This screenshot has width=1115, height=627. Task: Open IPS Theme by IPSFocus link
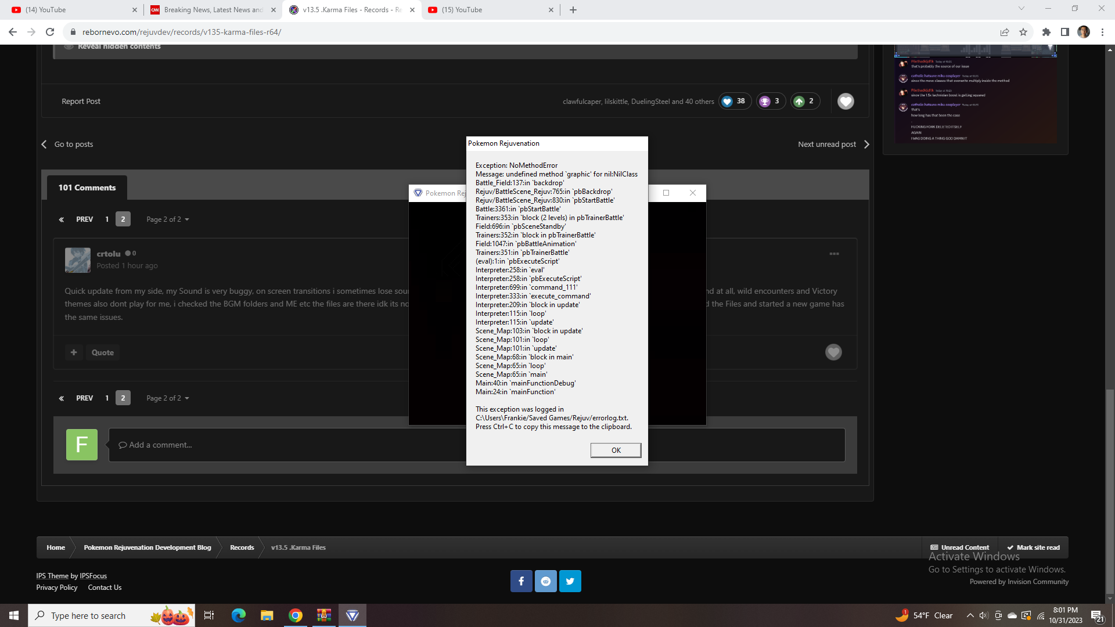coord(71,576)
